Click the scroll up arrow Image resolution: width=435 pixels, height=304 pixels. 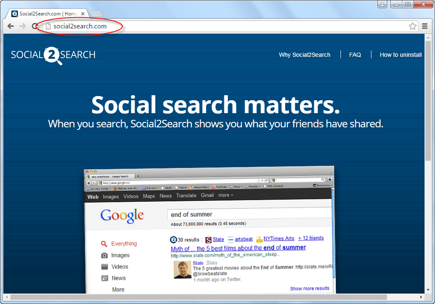(428, 38)
